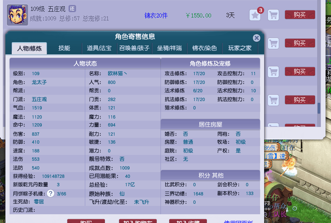Click the question mark help icon beside 月饼粽子机缘
Viewport: 331px width, 223px height.
point(51,193)
